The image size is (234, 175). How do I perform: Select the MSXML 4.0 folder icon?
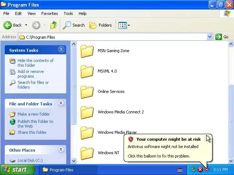click(87, 72)
